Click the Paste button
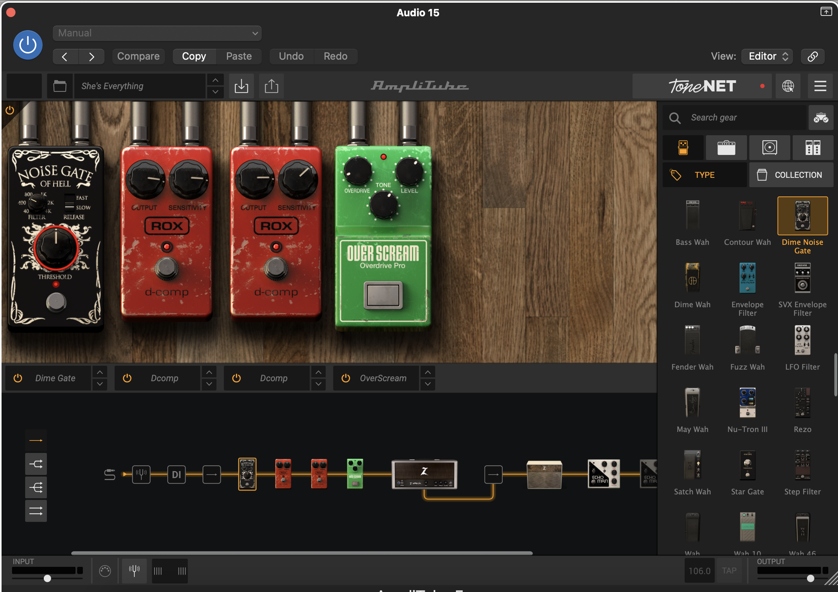Viewport: 838px width, 592px height. 239,57
